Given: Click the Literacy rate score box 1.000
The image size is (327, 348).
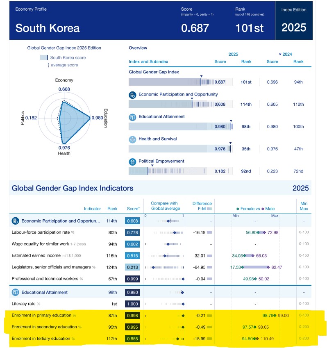Looking at the screenshot, I should click(132, 304).
